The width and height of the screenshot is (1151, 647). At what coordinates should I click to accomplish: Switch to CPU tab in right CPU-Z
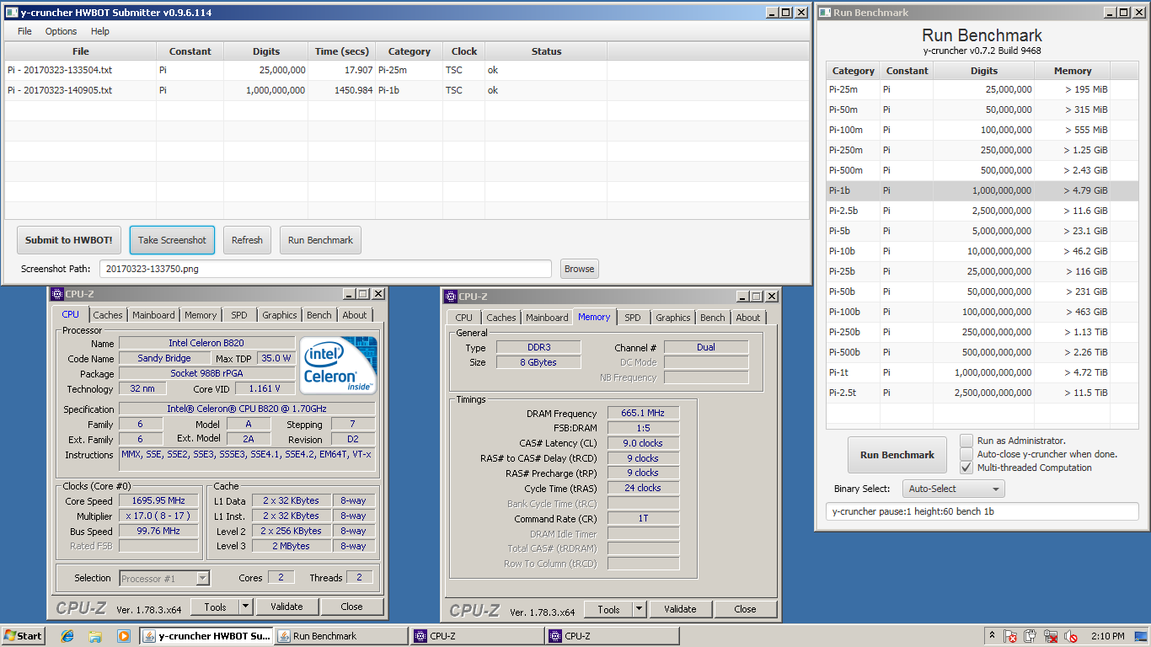pos(464,318)
